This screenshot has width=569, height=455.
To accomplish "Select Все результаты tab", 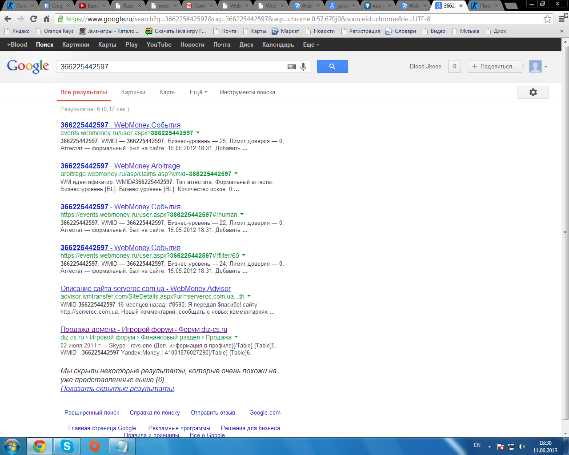I will coord(84,92).
